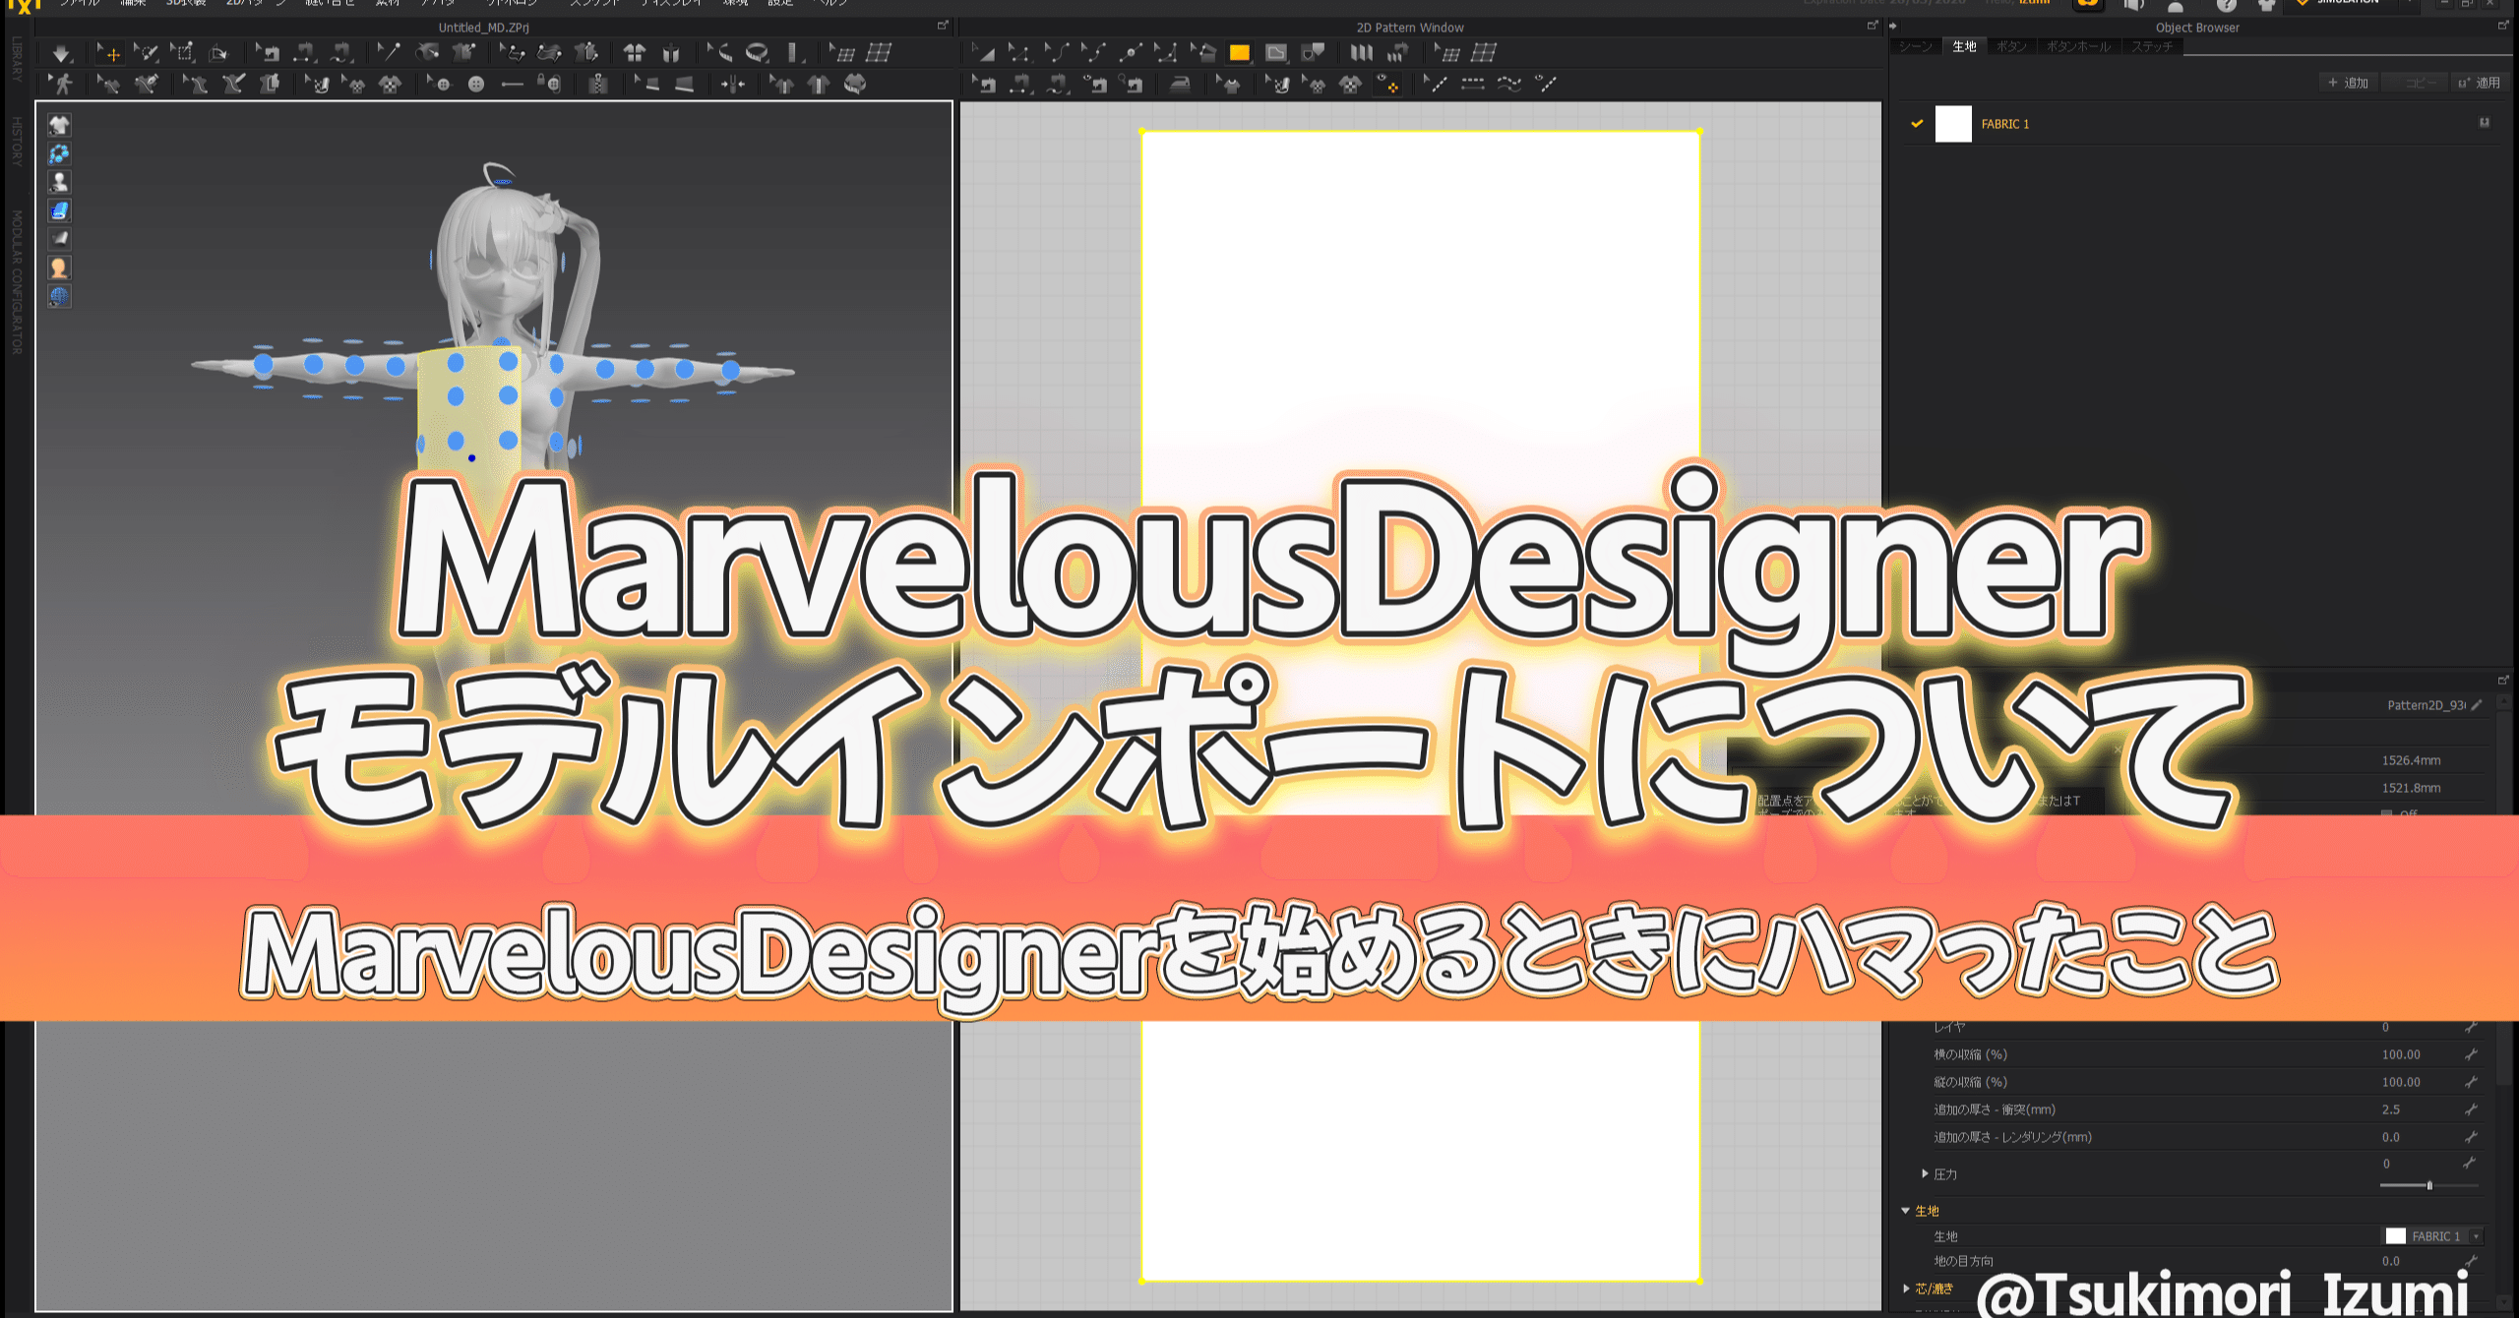Click the 横の収縮 (%) value field
The height and width of the screenshot is (1318, 2519).
tap(2401, 1054)
